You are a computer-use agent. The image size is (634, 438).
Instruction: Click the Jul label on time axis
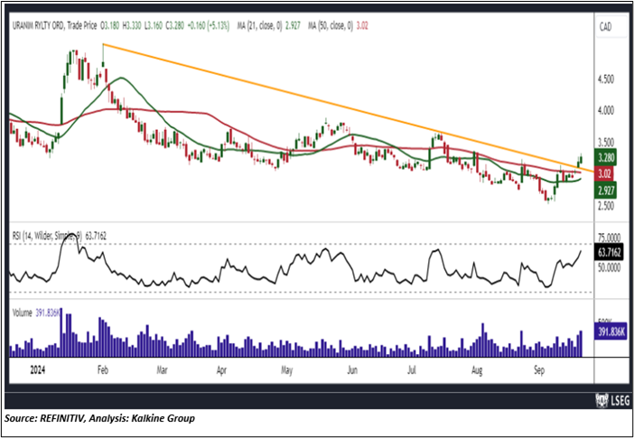(412, 370)
